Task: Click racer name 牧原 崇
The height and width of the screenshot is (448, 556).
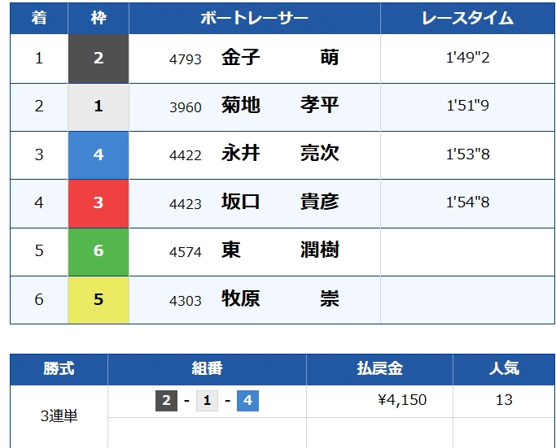Action: [x=279, y=298]
